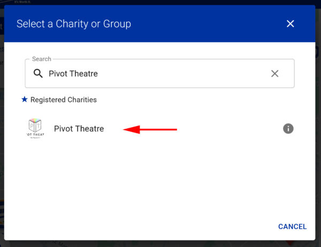Click the Registered Charities star icon
The image size is (321, 247).
[25, 99]
